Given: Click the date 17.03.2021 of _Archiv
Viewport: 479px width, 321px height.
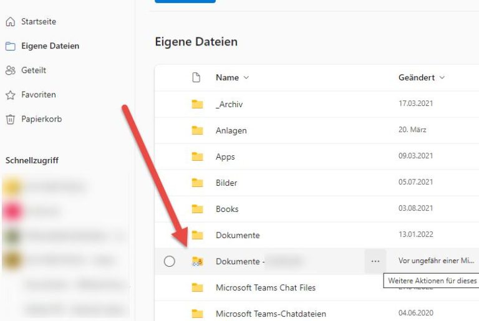Looking at the screenshot, I should (x=415, y=103).
